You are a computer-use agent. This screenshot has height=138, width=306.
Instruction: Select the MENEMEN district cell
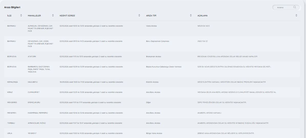tap(12, 113)
